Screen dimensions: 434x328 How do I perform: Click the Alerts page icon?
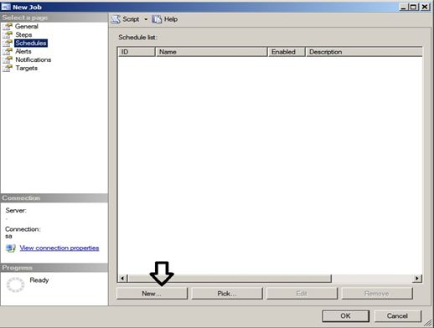pyautogui.click(x=8, y=51)
